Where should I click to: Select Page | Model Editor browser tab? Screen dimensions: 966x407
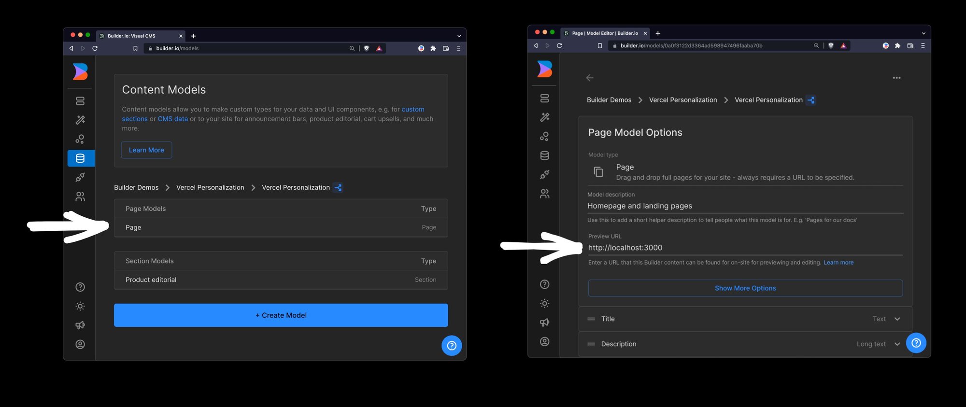[x=605, y=33]
